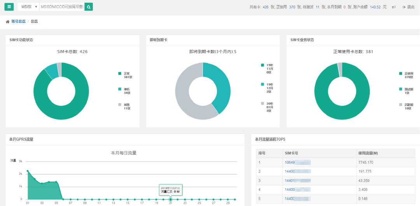Screen dimensions: 420x206
Task: Open the MSISDN search type dropdown
Action: (x=28, y=7)
